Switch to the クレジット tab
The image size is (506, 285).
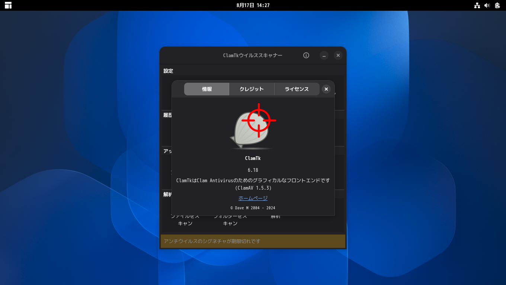pyautogui.click(x=252, y=89)
